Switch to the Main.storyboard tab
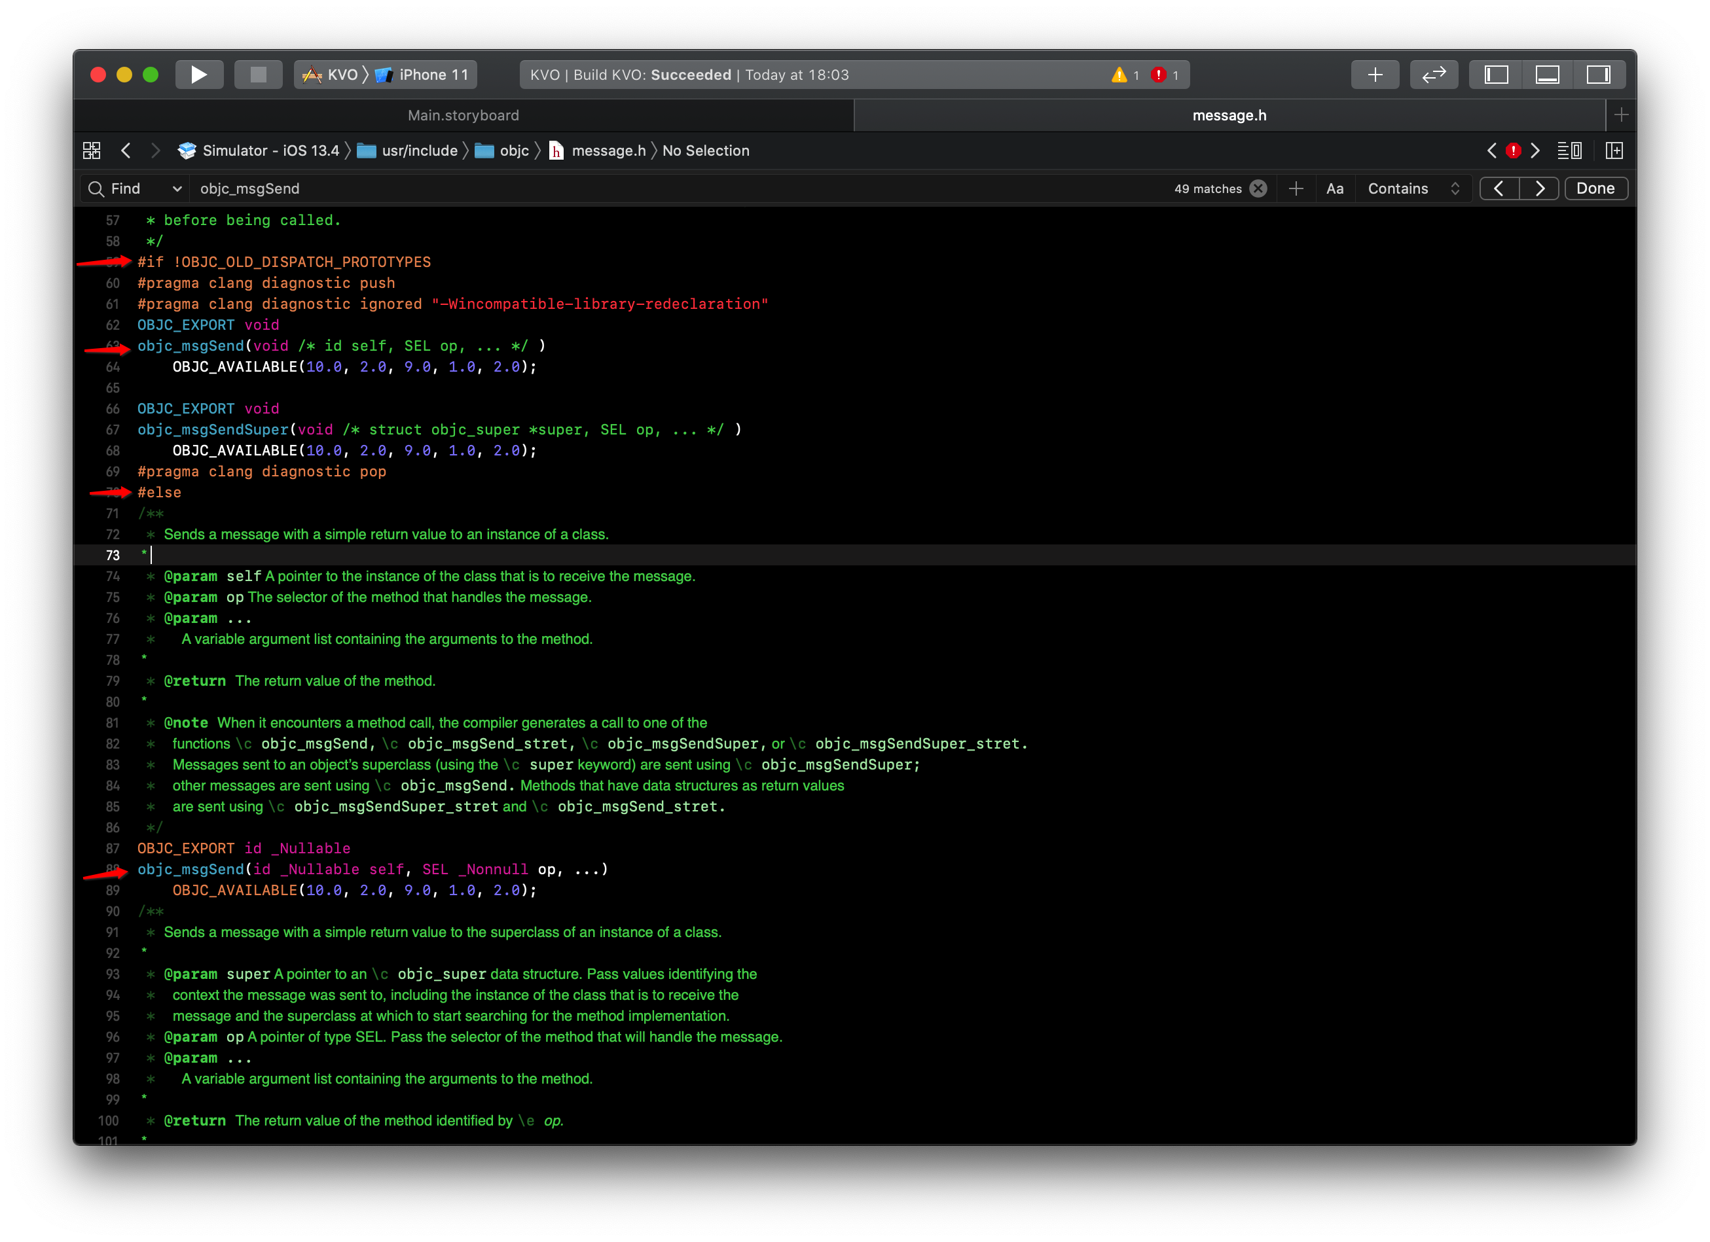This screenshot has width=1710, height=1242. pyautogui.click(x=463, y=115)
